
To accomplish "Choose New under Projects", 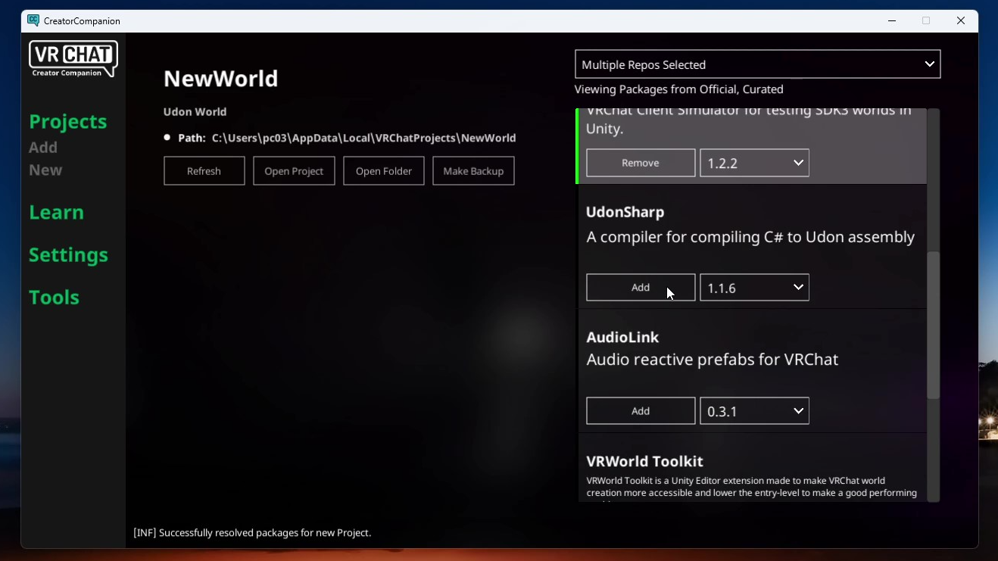I will (45, 170).
